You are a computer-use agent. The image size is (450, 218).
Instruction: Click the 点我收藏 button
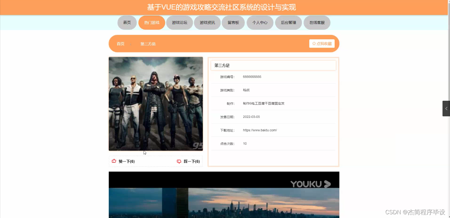(x=322, y=44)
